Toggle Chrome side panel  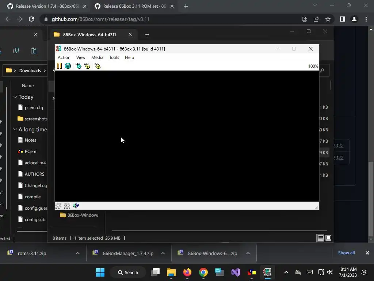point(343,19)
